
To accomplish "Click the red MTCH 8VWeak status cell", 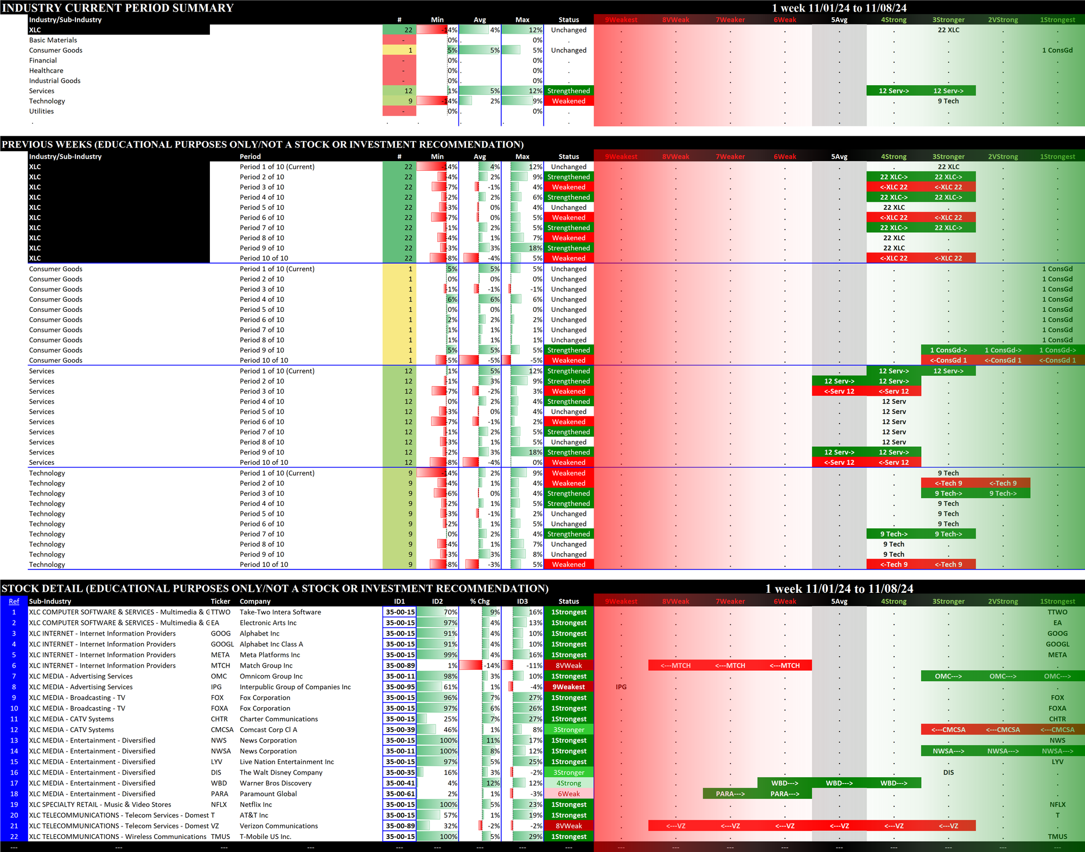I will [569, 665].
